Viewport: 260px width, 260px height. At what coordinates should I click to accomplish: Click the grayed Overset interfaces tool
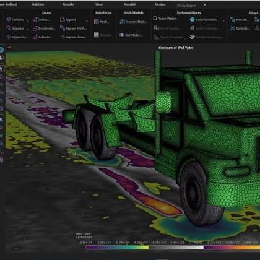(x=103, y=35)
